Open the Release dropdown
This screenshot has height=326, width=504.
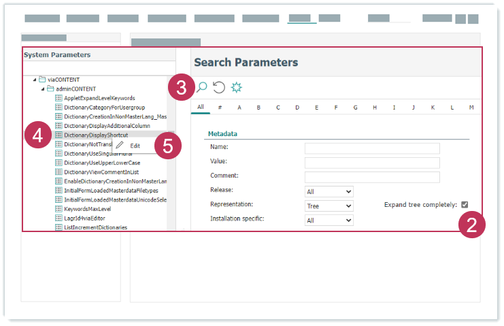[x=329, y=192]
